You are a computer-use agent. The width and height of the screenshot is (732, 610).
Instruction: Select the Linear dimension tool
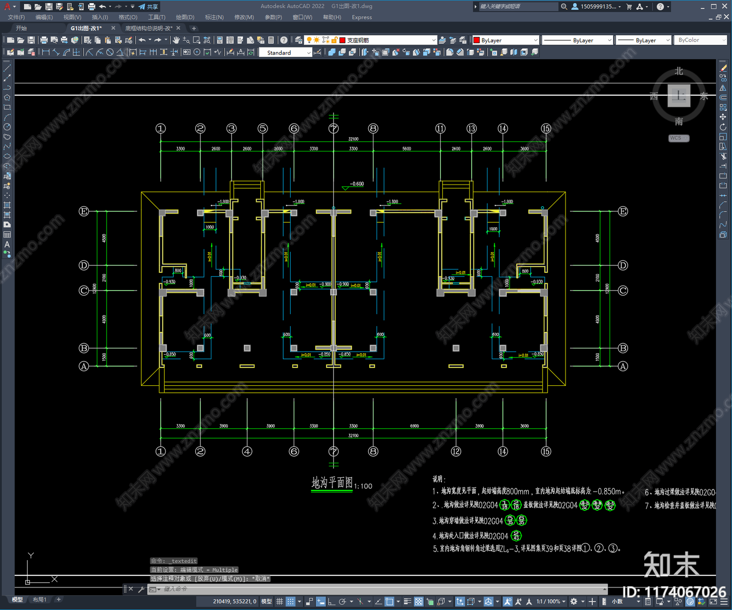46,52
